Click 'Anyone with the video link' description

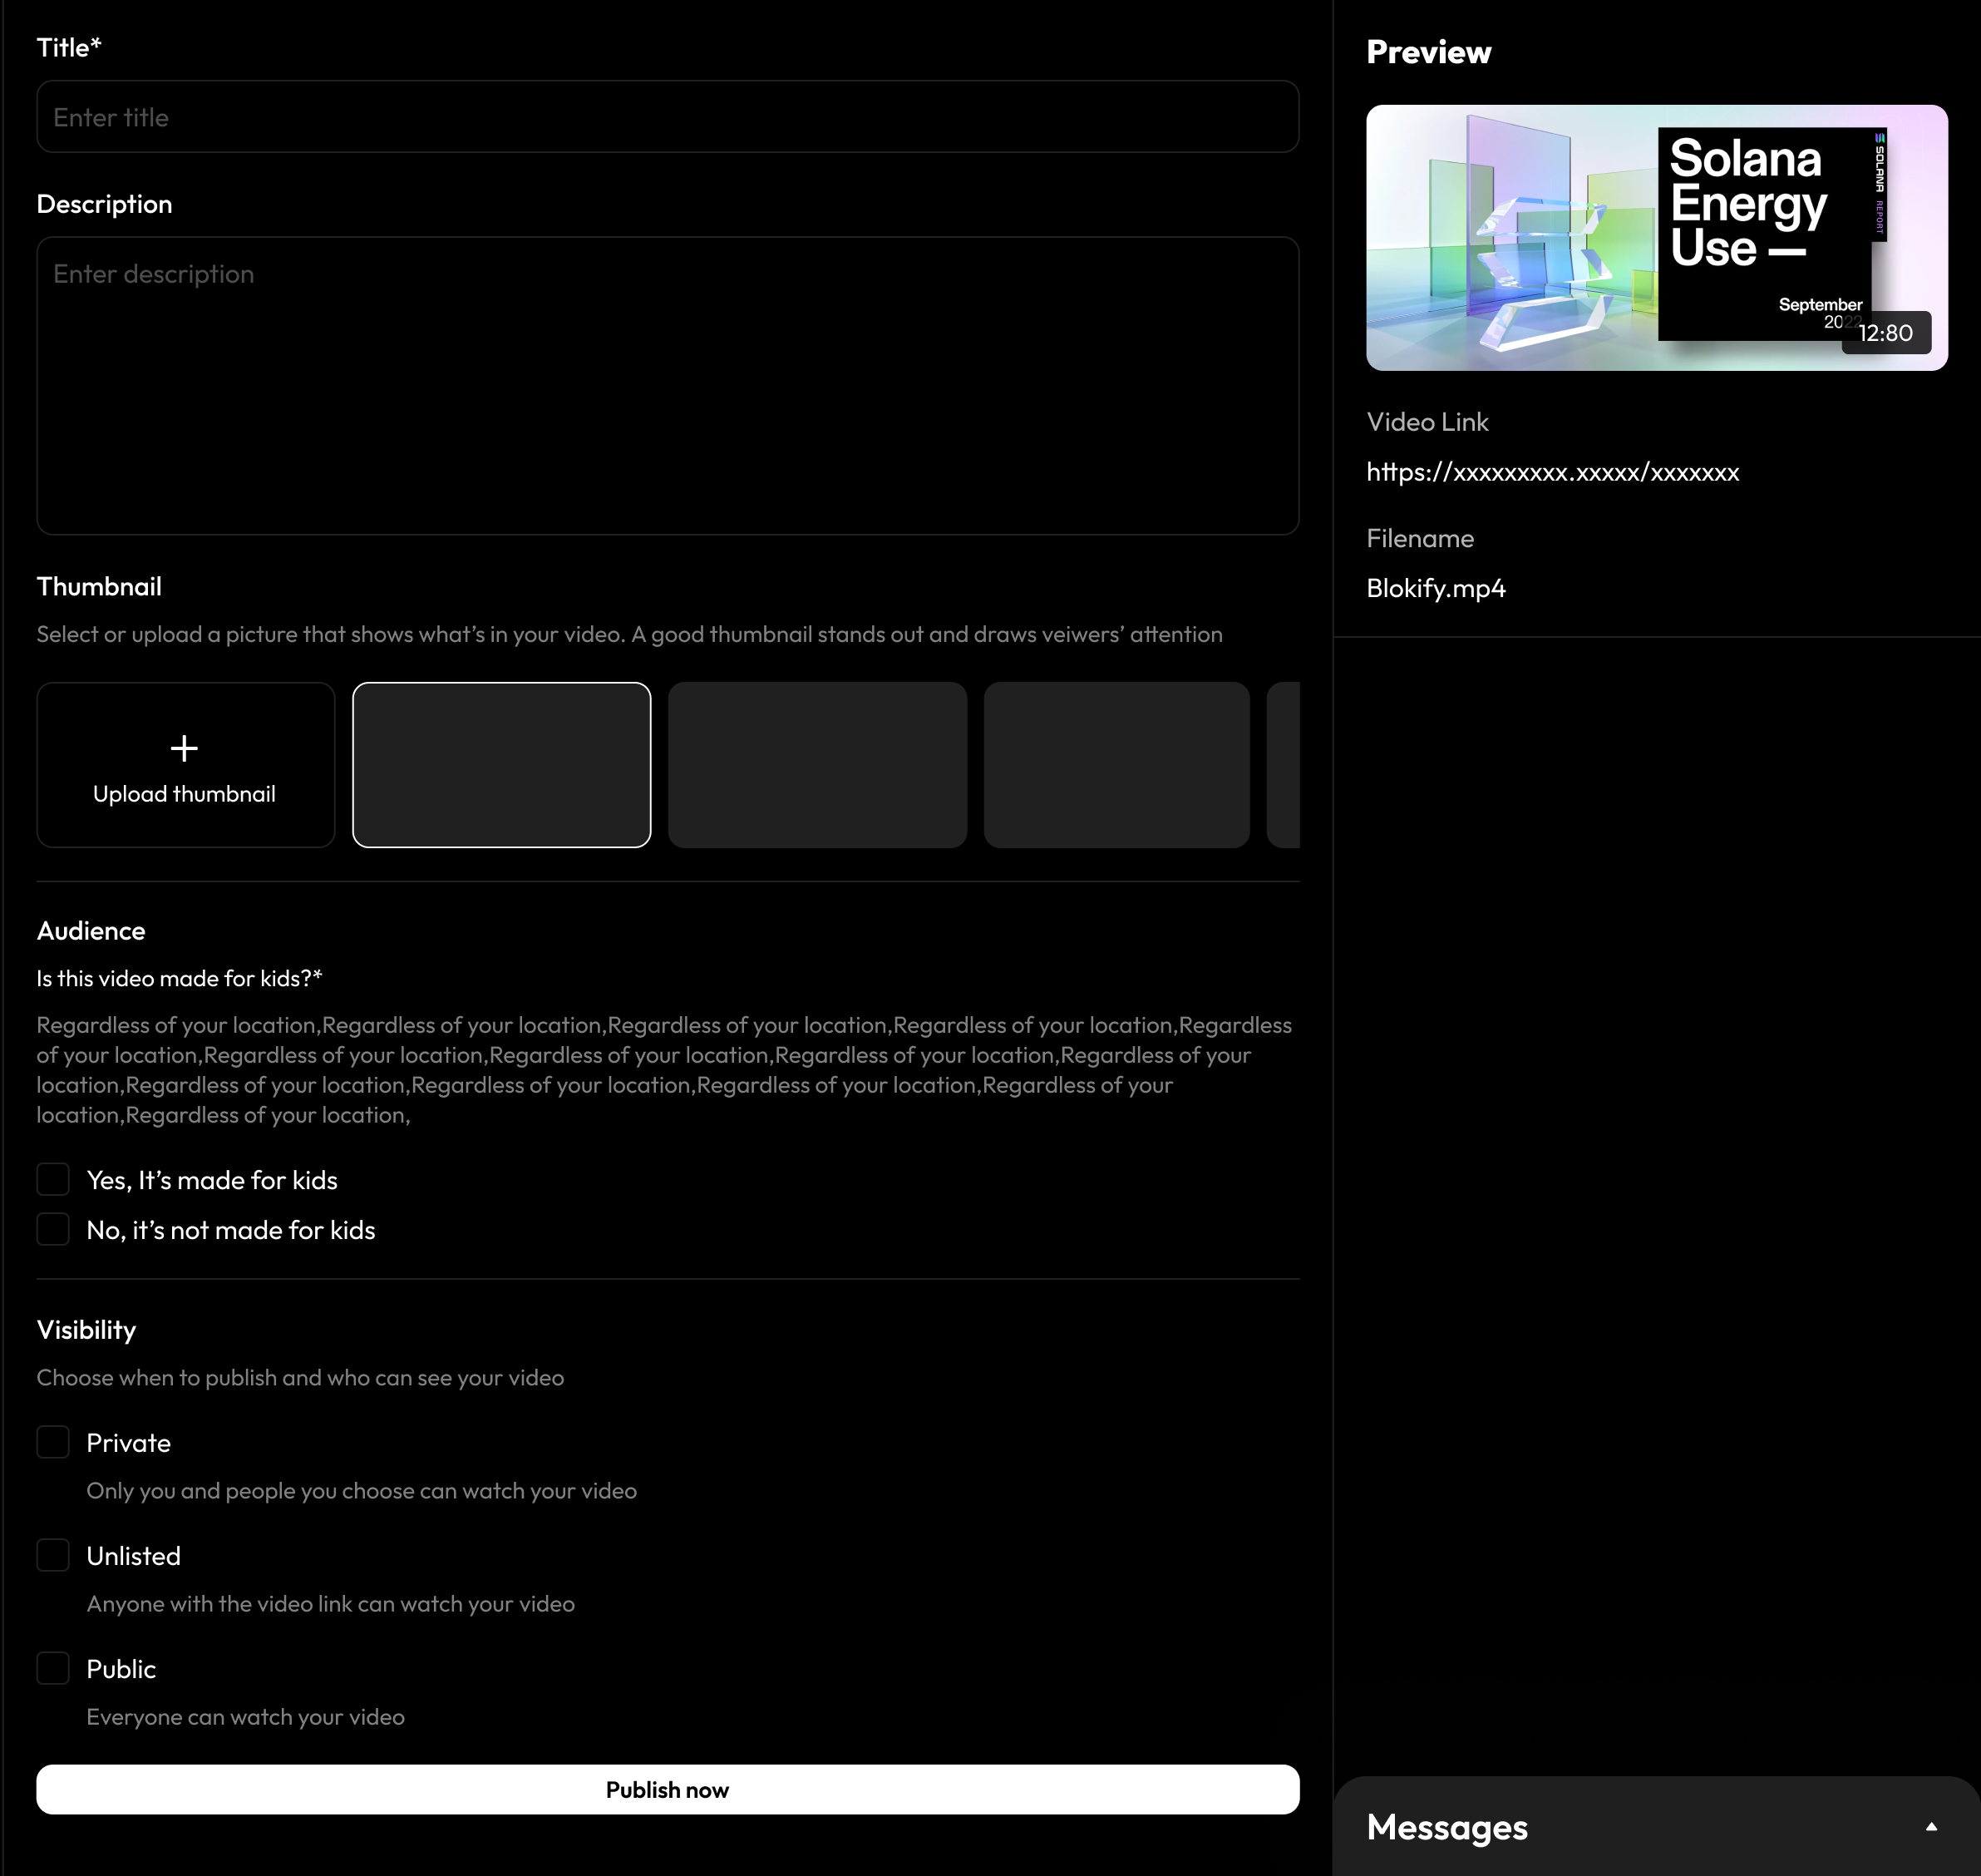click(x=331, y=1604)
